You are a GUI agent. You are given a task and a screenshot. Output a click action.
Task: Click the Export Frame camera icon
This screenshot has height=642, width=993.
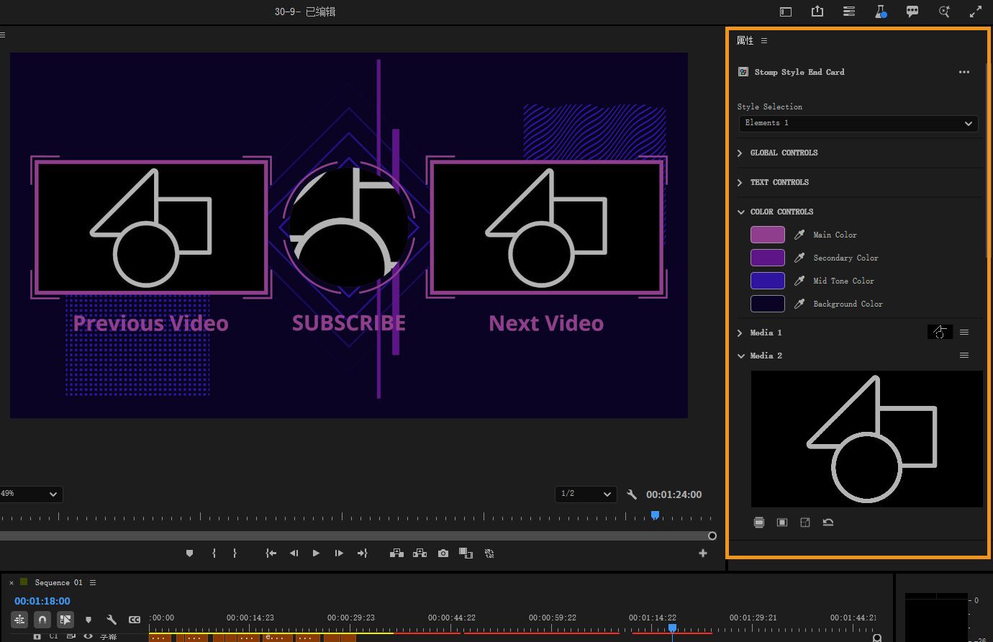click(x=443, y=553)
